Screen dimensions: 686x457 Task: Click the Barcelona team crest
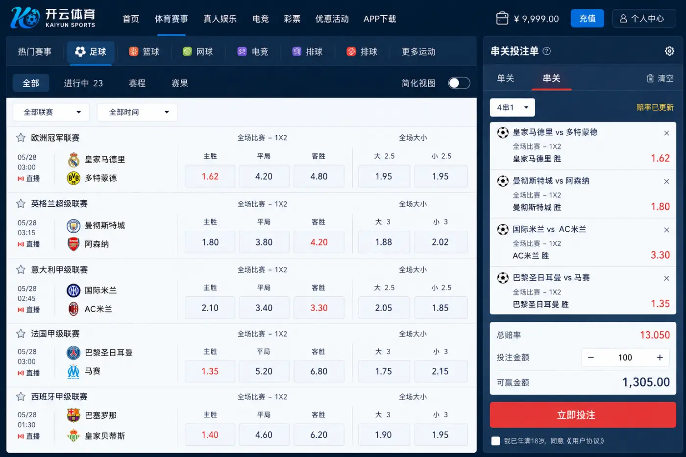click(x=73, y=415)
